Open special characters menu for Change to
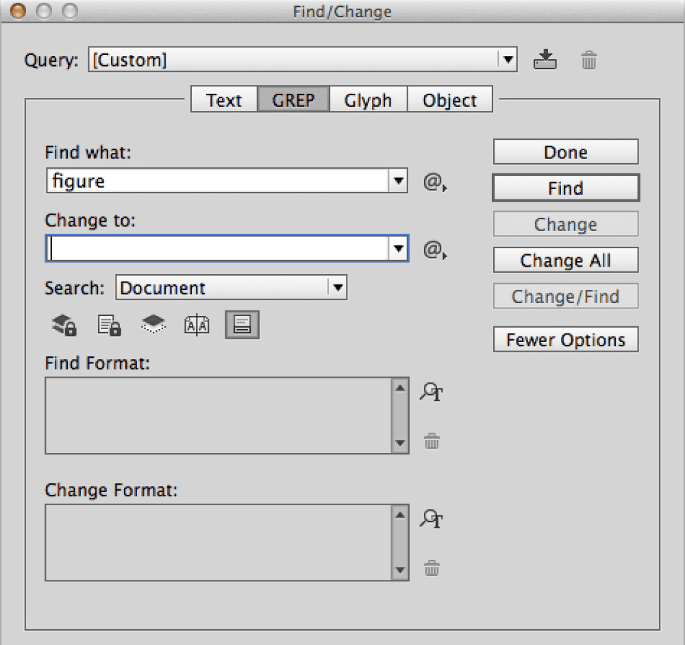The width and height of the screenshot is (685, 645). tap(433, 250)
